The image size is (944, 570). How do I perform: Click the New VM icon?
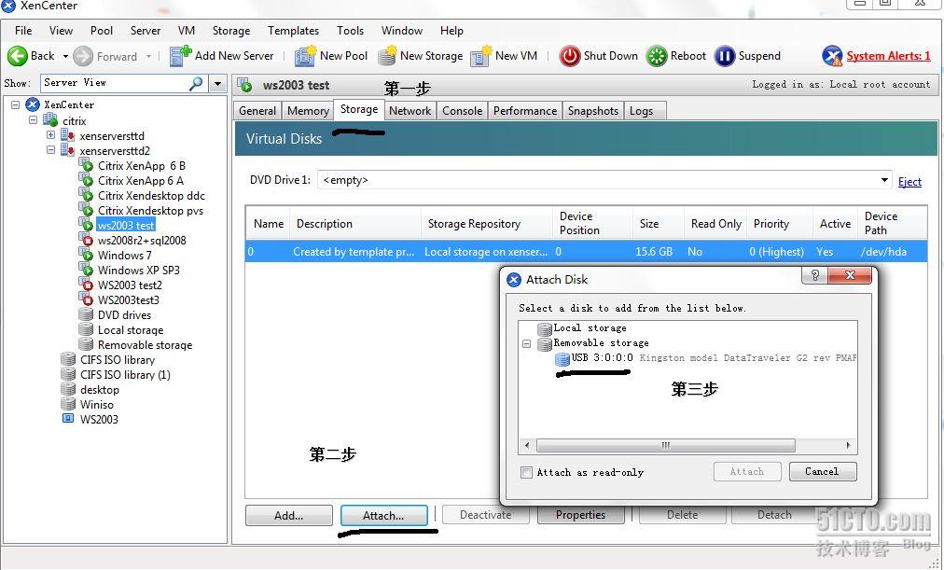point(481,55)
